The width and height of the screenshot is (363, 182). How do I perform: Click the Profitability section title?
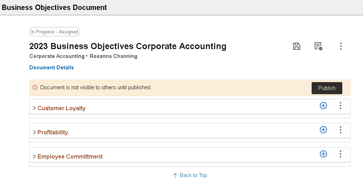[53, 132]
